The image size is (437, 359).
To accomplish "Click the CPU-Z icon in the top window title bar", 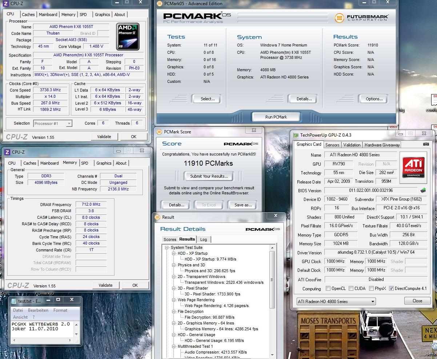I will [6, 3].
